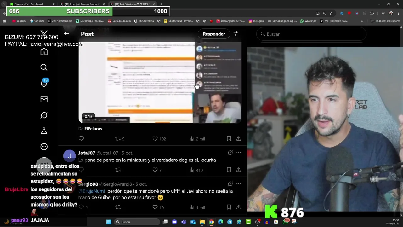
Task: Reply to the ElPelucas video post
Action: (x=81, y=138)
